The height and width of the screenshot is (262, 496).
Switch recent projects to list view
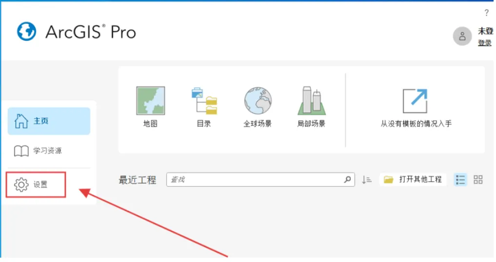(x=460, y=180)
